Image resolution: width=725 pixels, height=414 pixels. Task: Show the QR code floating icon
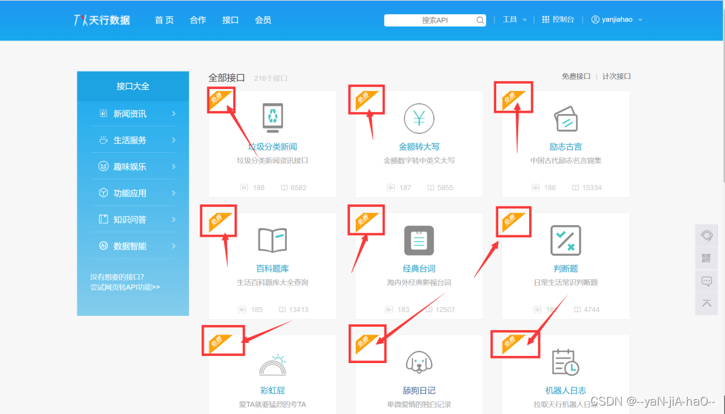point(706,258)
